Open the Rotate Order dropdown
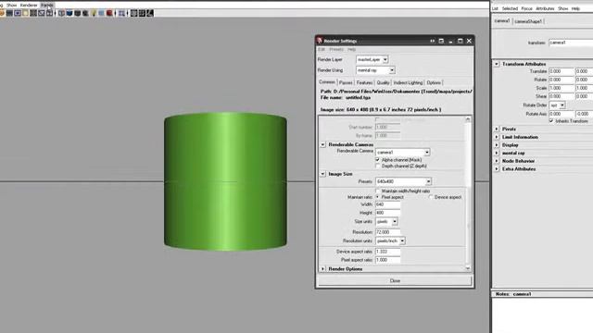 coord(557,105)
